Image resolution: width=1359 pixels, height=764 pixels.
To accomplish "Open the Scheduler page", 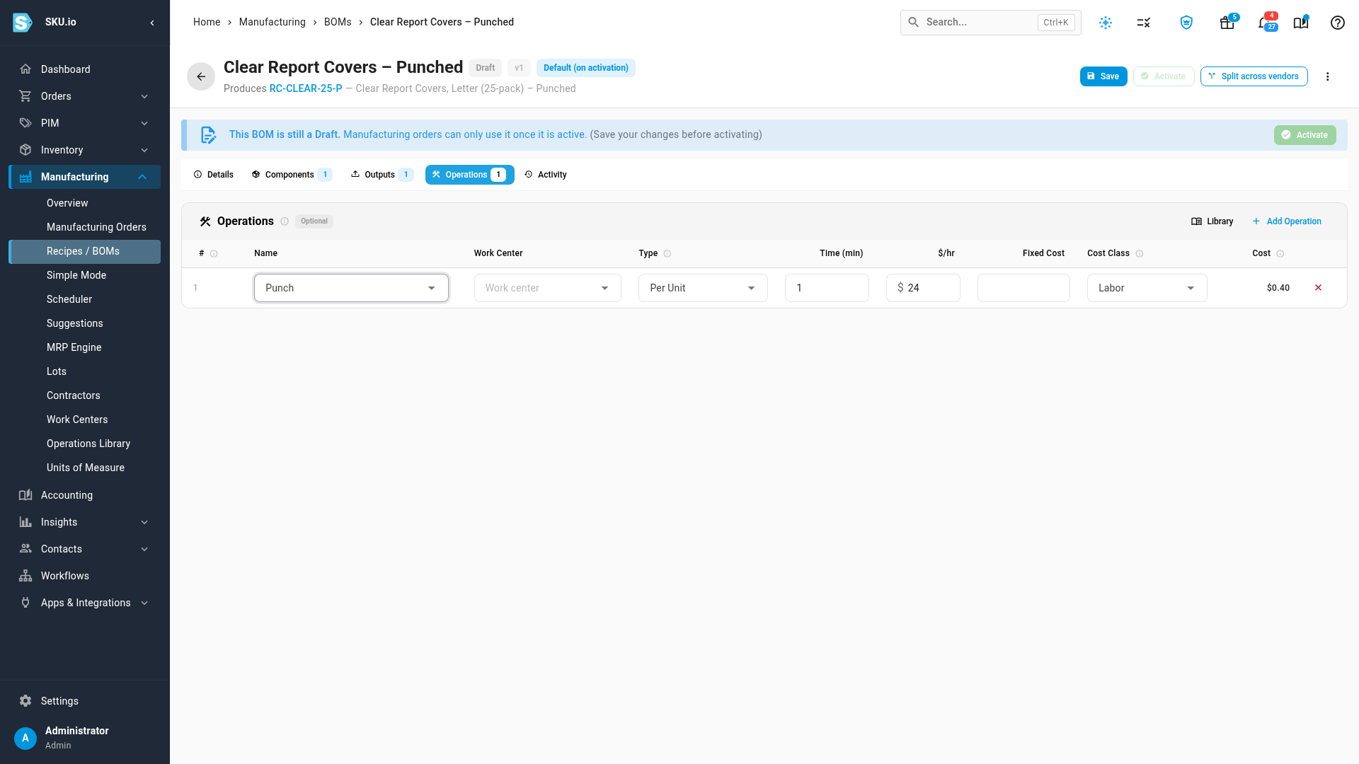I will point(84,299).
